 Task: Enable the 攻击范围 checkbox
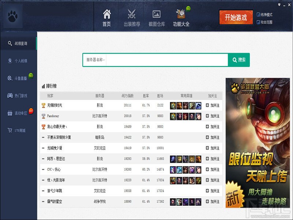click(258, 22)
